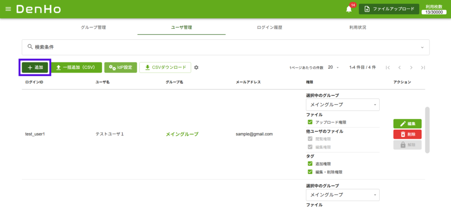Click the red 削除 button for test_user1
Viewport: 451px width, 212px height.
(x=407, y=134)
